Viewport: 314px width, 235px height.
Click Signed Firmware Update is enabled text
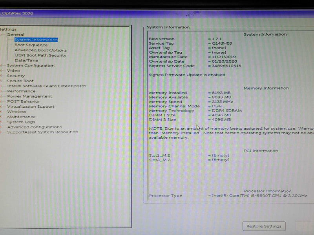point(187,75)
